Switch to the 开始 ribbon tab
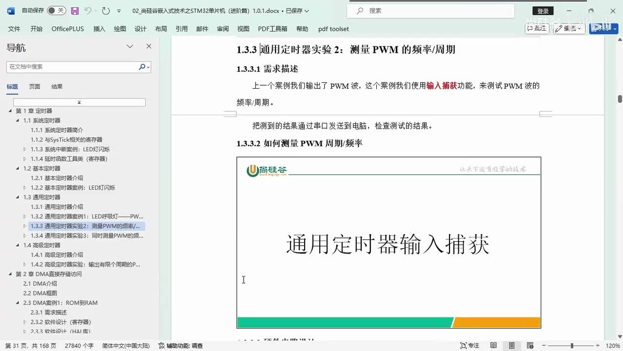This screenshot has width=623, height=351. [36, 29]
